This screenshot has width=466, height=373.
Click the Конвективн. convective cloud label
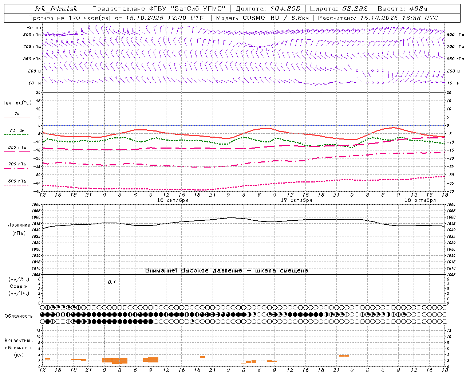click(19, 341)
